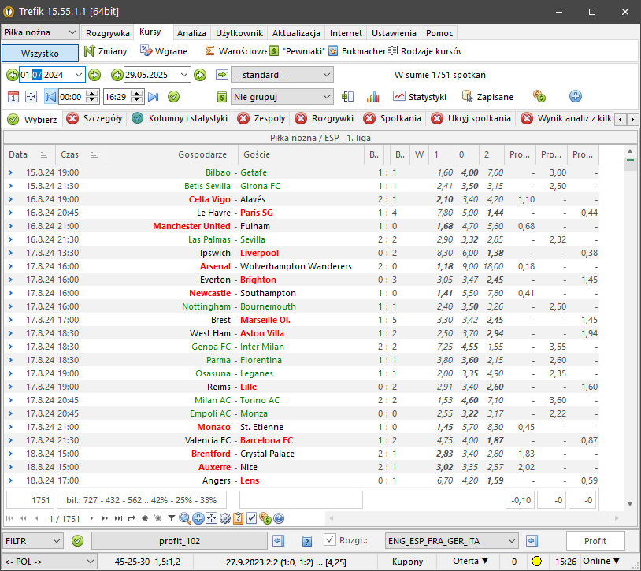This screenshot has width=641, height=571.
Task: Open the ENG_ESP_FRA_GER_ITA league dropdown
Action: (x=451, y=541)
